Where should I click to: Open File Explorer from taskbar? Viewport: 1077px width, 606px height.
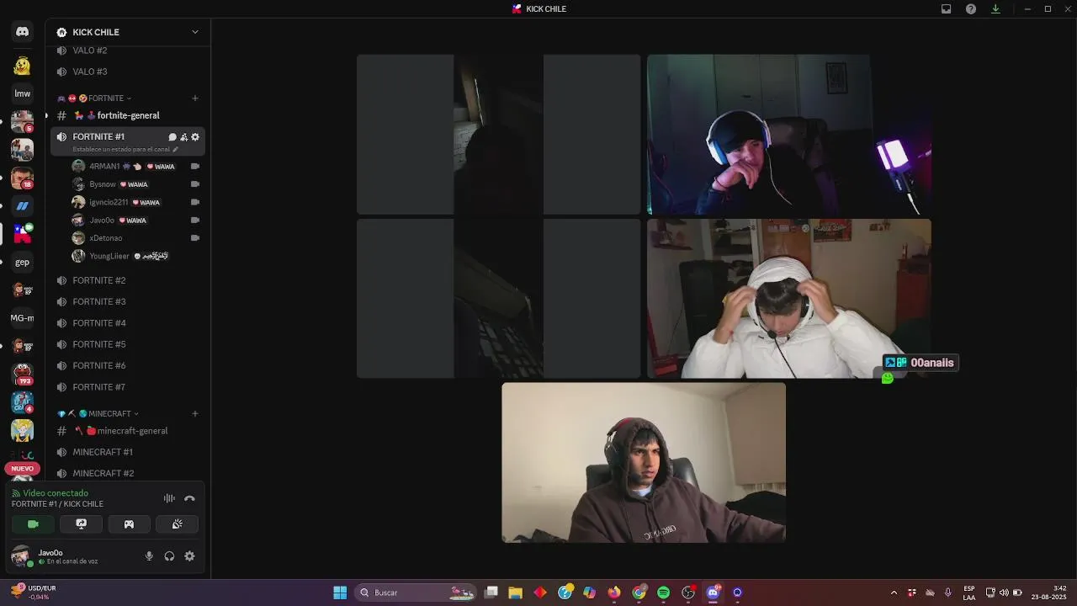pyautogui.click(x=516, y=593)
